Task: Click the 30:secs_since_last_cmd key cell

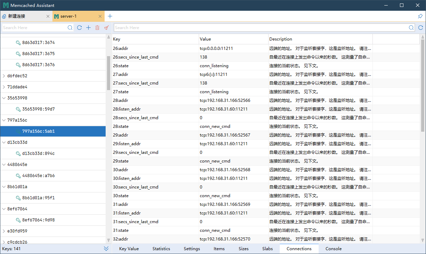Action: [x=156, y=187]
